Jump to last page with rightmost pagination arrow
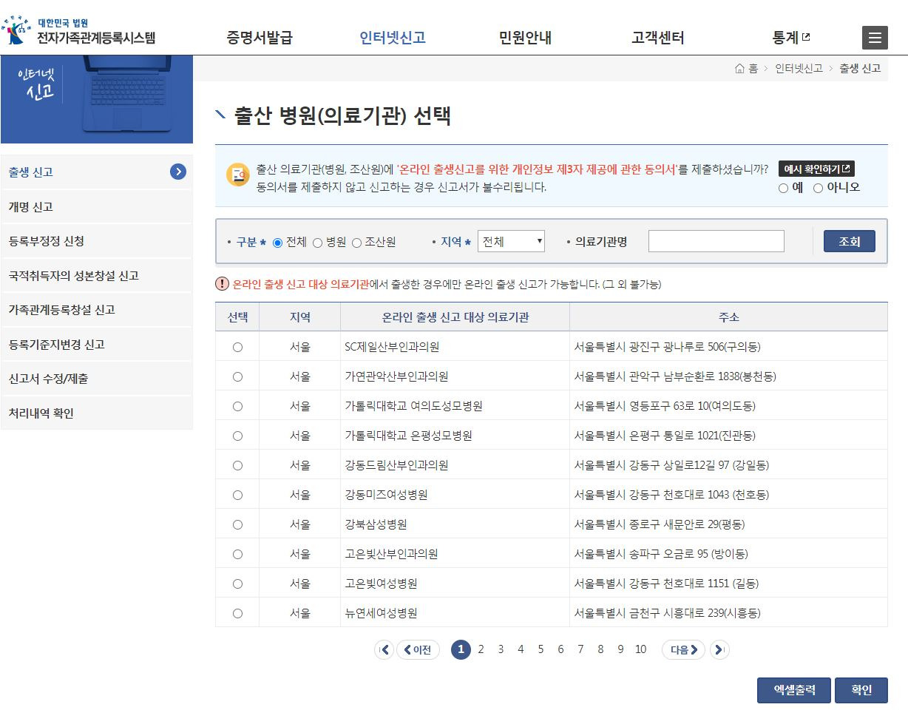 click(719, 649)
